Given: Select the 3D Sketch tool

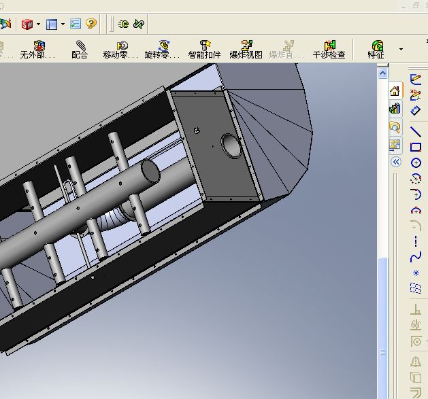Looking at the screenshot, I should (416, 95).
